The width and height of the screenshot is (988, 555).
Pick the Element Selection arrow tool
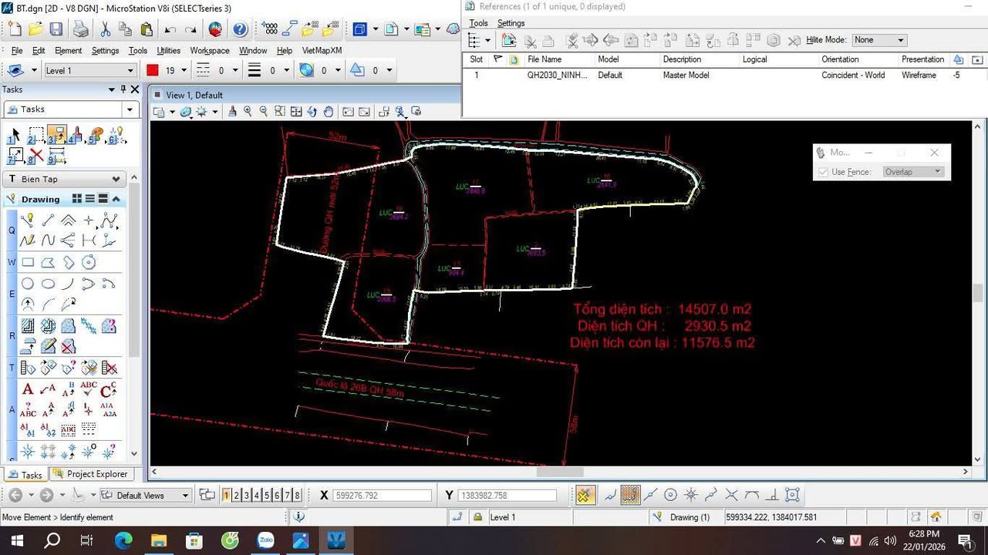(14, 136)
